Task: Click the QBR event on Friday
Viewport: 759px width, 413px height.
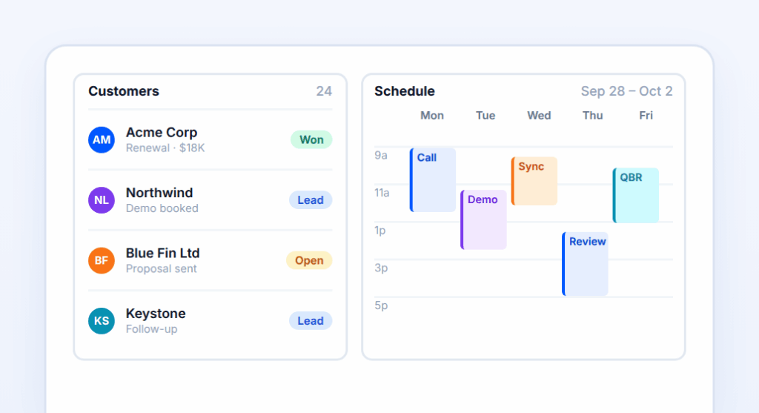Action: coord(636,195)
